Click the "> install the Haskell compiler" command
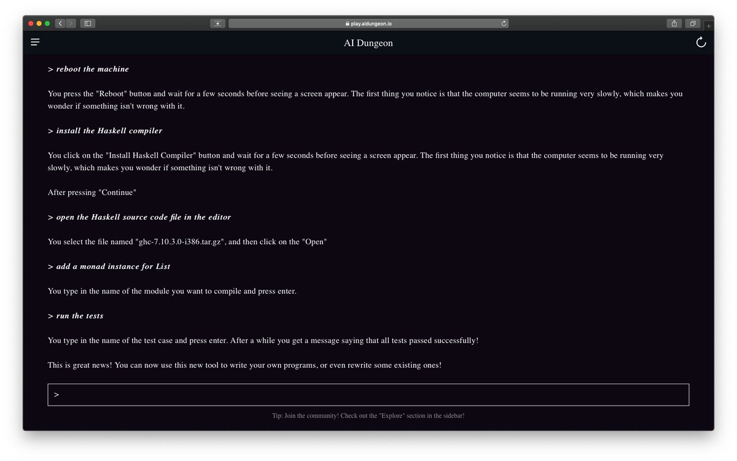737x461 pixels. click(105, 131)
